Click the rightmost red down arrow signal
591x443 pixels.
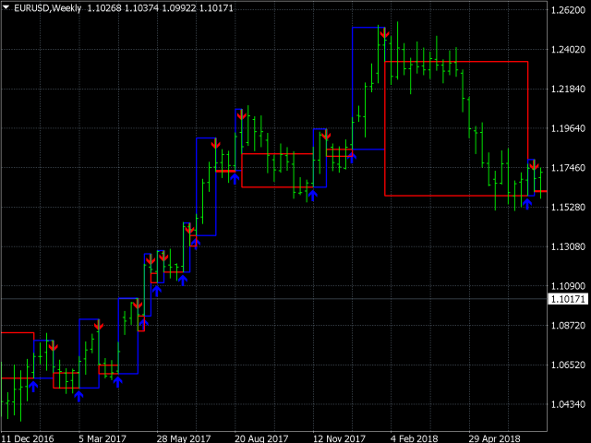pos(534,166)
